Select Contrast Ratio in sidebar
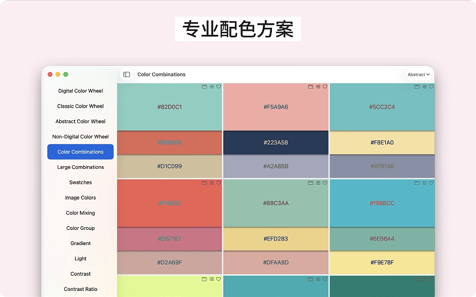This screenshot has width=476, height=297. pos(81,289)
